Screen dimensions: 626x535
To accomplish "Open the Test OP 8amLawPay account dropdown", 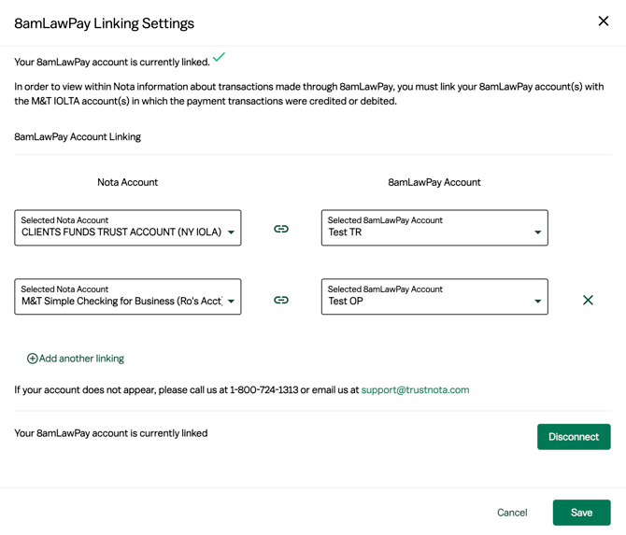I will [x=434, y=296].
